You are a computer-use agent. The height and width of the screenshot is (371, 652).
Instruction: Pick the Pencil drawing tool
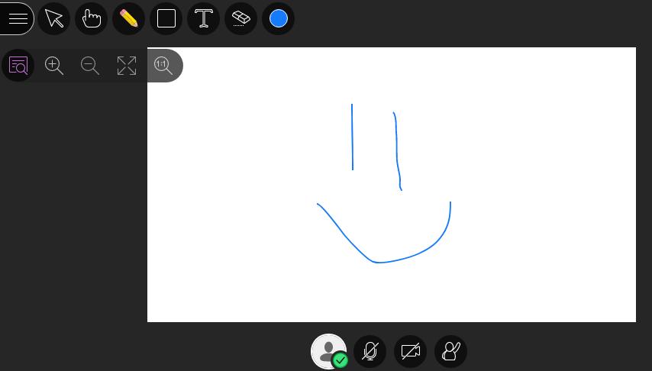(x=129, y=19)
